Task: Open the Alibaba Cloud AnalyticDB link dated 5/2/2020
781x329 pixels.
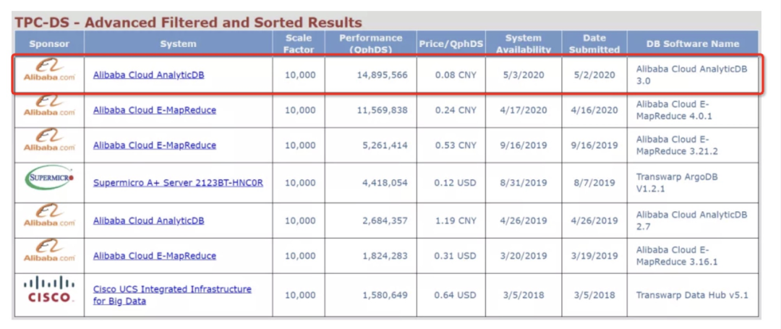Action: (148, 74)
